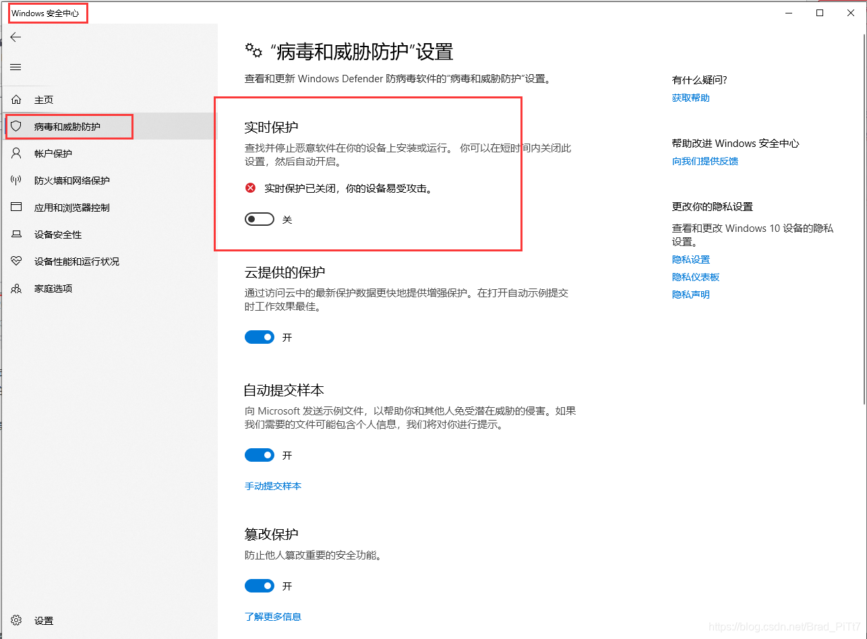Turn off the 云提供的保护 toggle
867x639 pixels.
(x=260, y=337)
